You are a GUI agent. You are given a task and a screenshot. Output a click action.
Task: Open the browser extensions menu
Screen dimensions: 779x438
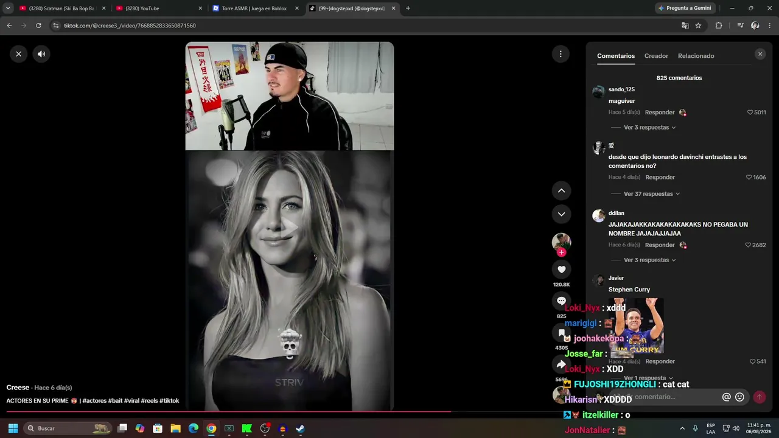[719, 26]
